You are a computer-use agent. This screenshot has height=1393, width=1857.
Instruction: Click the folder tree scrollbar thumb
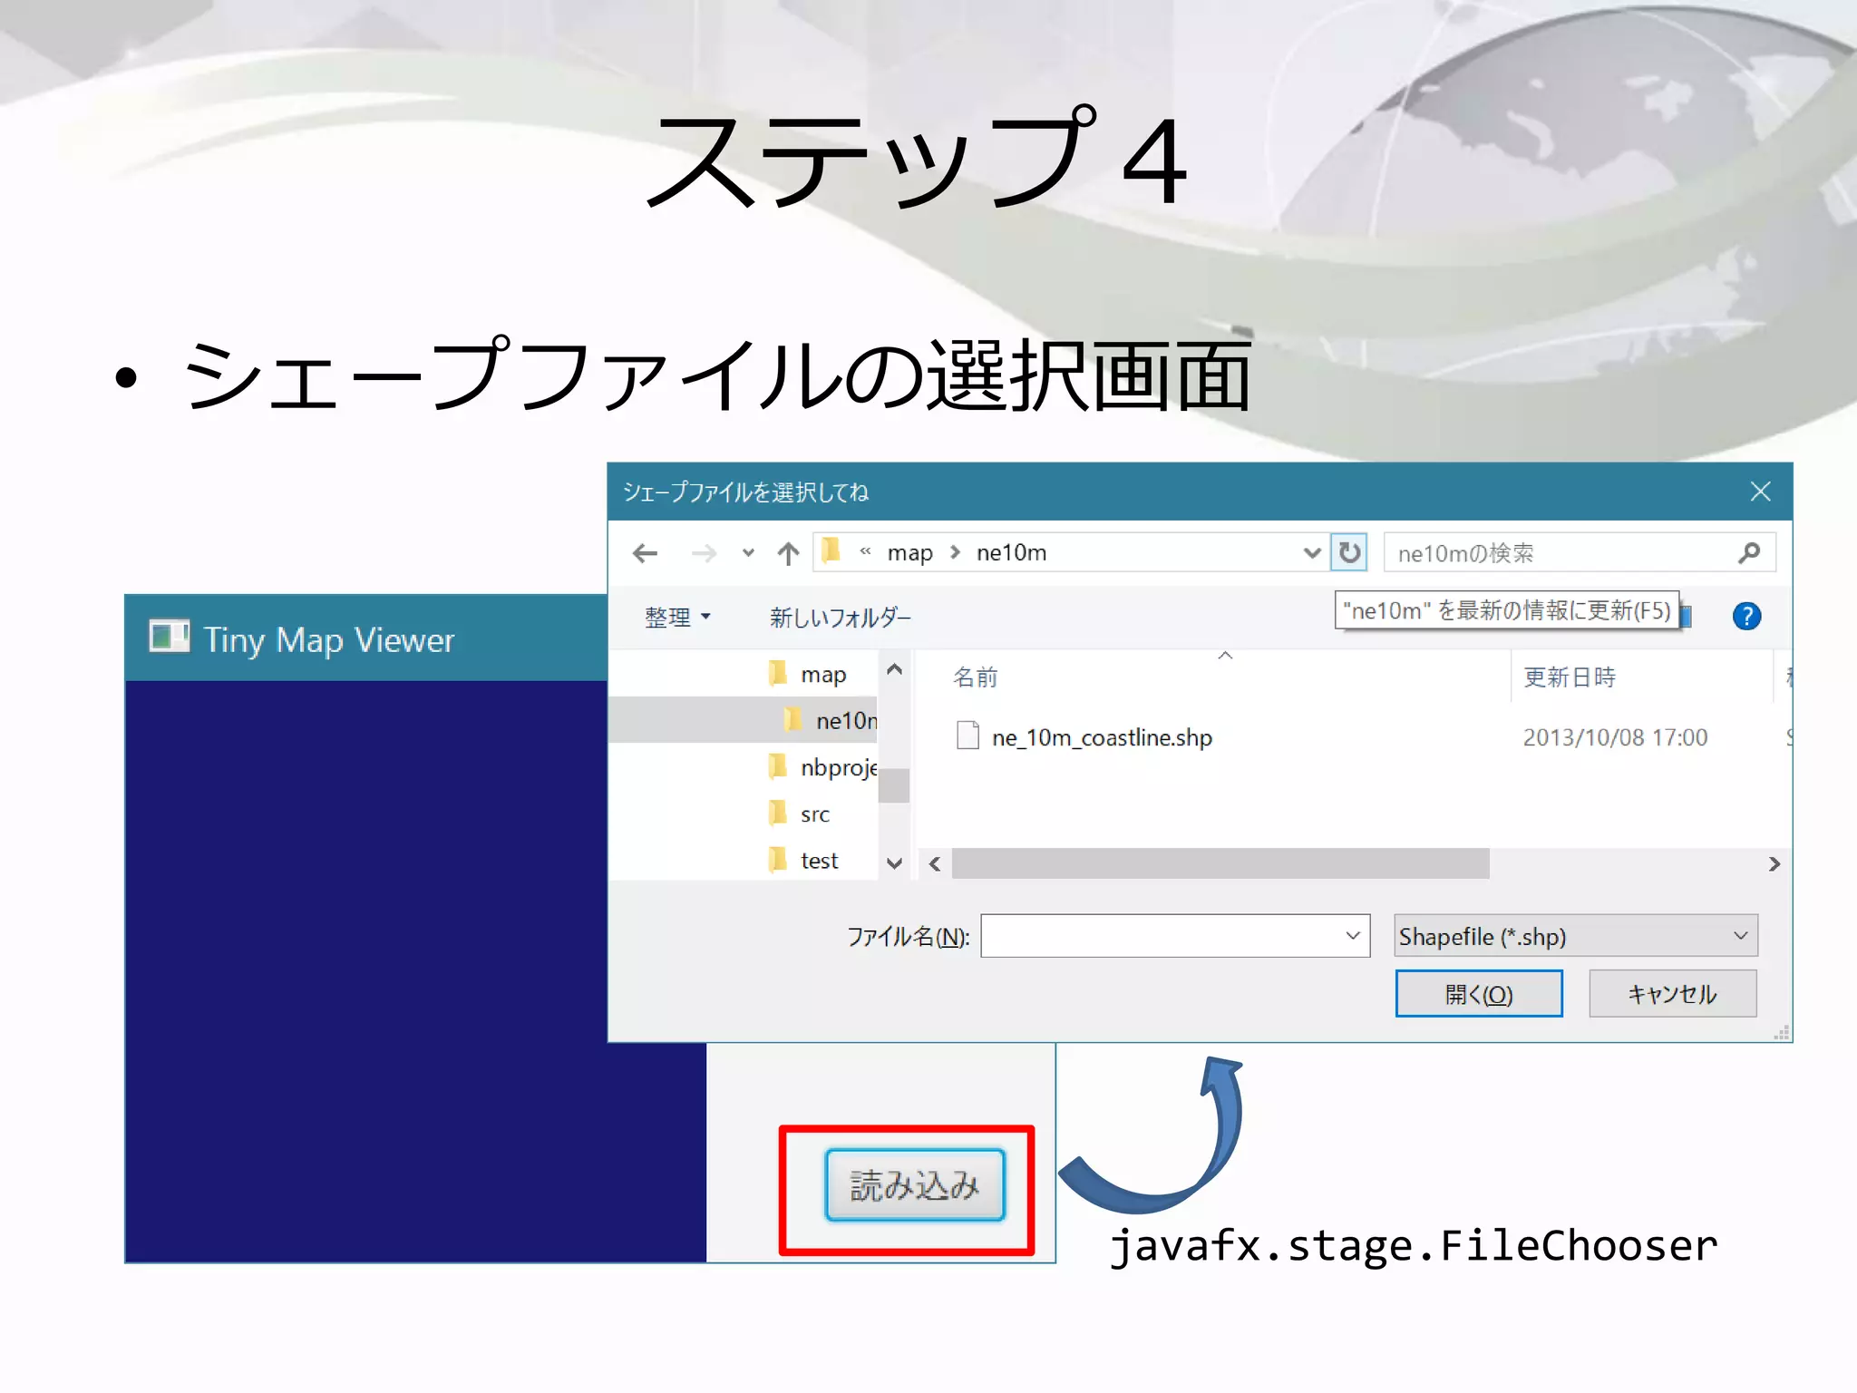pos(894,785)
